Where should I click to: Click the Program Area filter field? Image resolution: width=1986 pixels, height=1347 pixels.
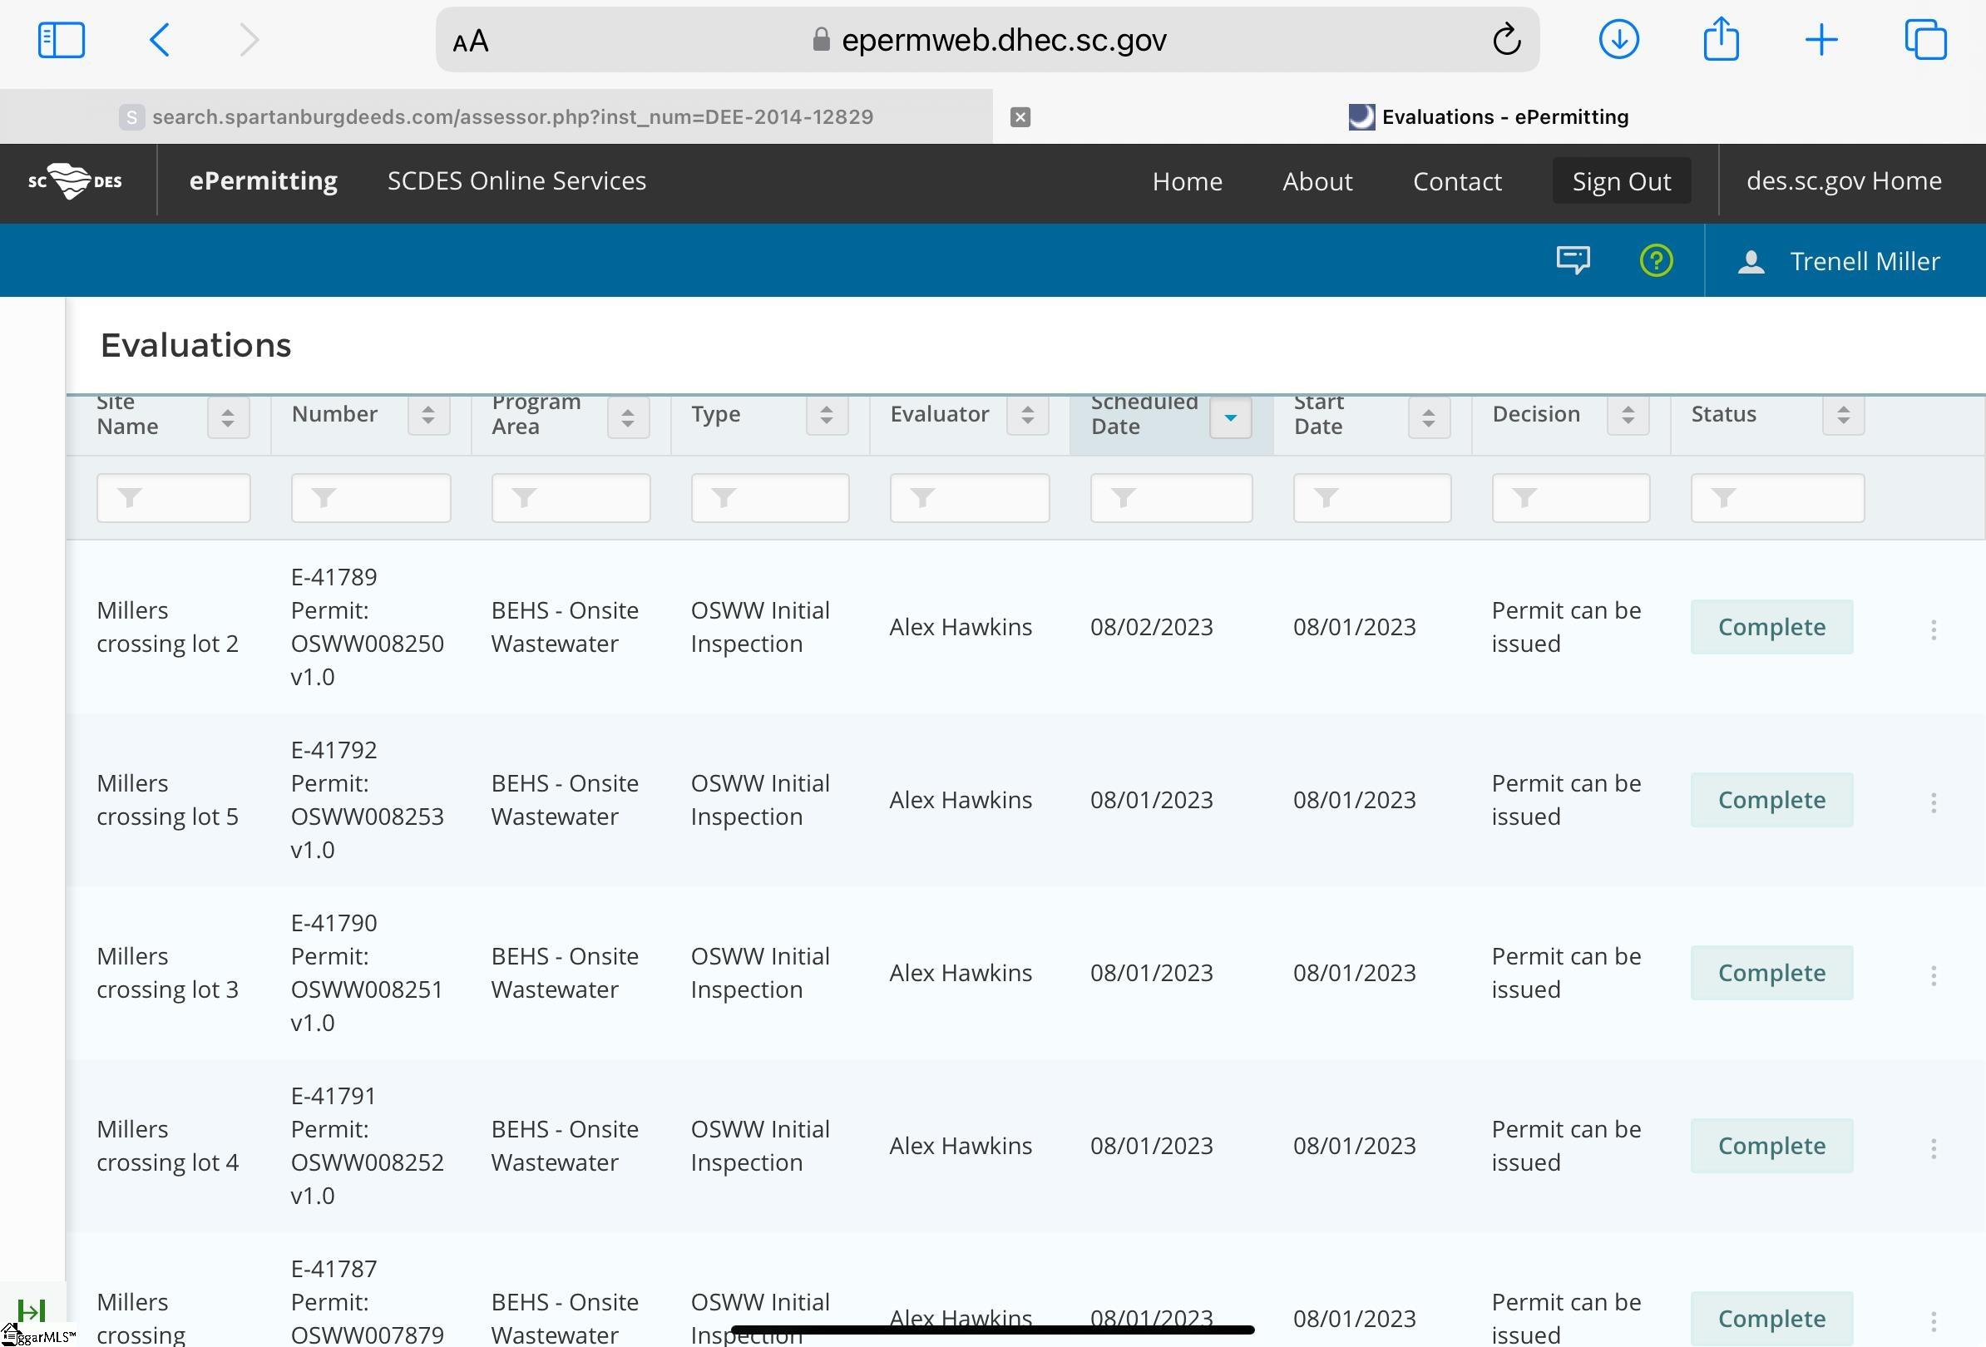click(571, 498)
